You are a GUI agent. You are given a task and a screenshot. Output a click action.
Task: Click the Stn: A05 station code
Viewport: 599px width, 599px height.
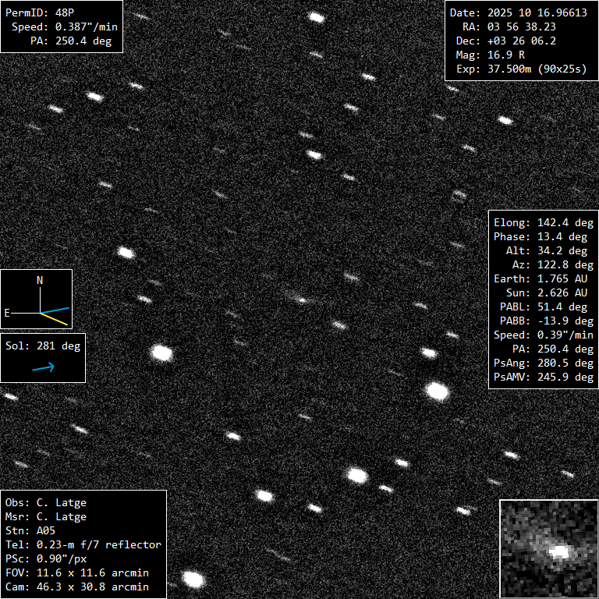coord(30,530)
